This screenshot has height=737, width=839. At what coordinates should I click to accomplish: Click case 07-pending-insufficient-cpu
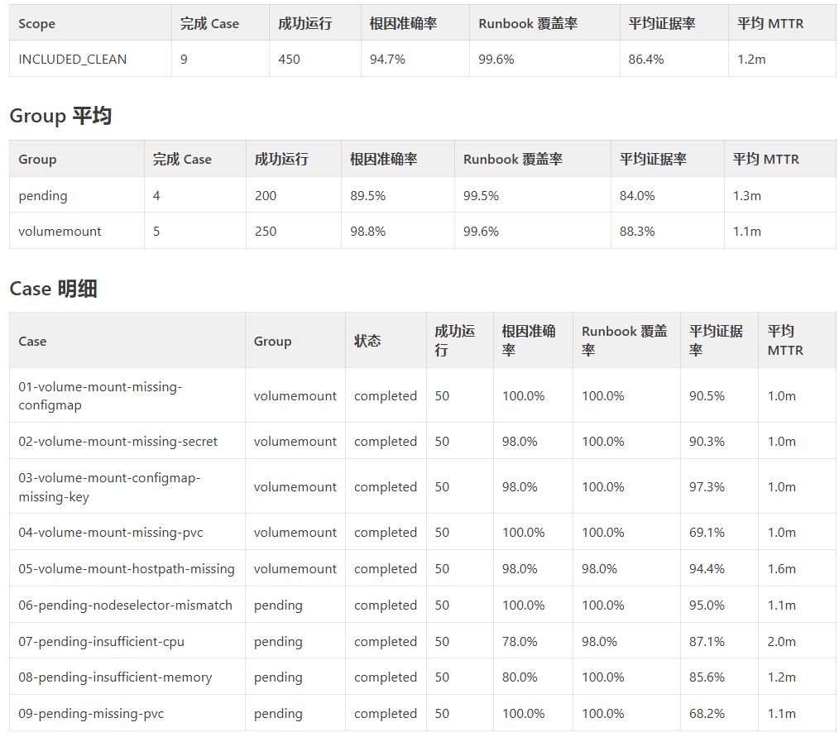point(101,641)
